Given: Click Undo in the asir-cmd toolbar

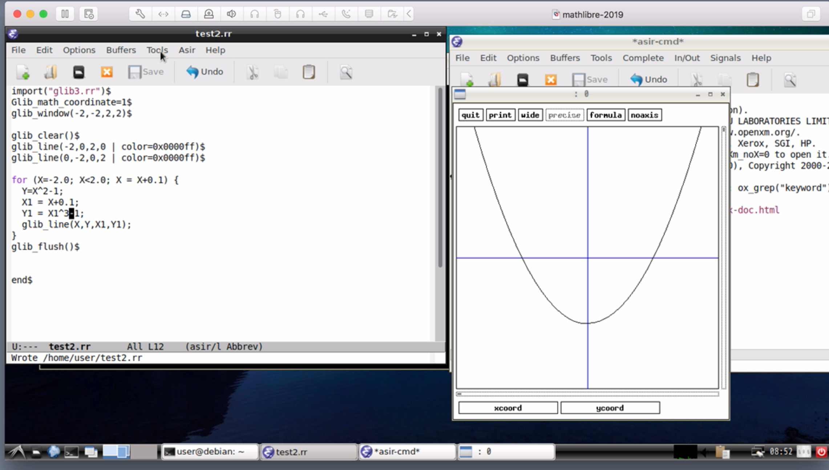Looking at the screenshot, I should [648, 80].
